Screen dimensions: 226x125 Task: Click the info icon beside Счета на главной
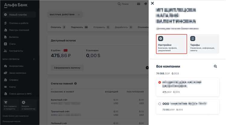(75, 83)
